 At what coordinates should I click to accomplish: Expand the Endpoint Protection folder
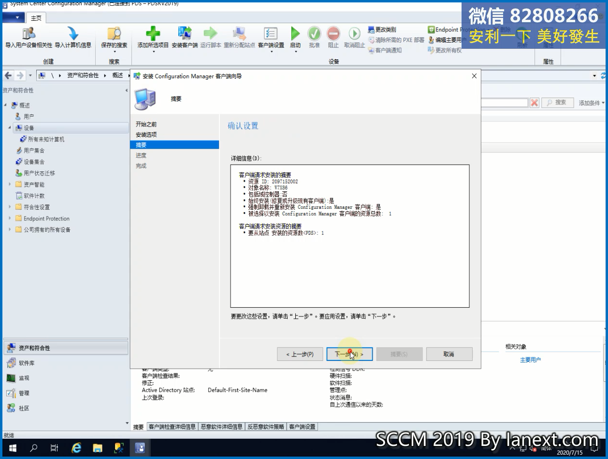click(10, 218)
